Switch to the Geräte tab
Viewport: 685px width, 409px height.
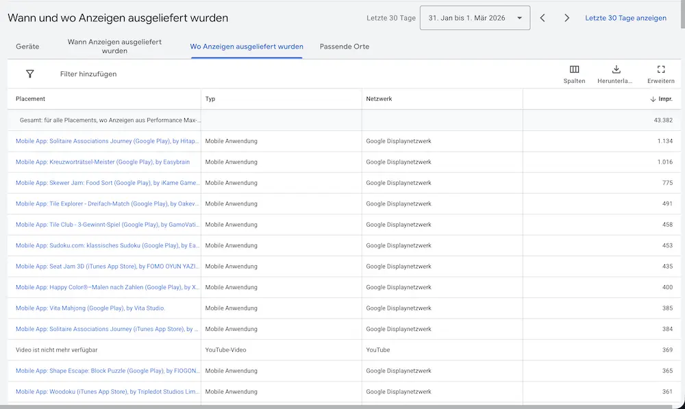click(x=27, y=47)
